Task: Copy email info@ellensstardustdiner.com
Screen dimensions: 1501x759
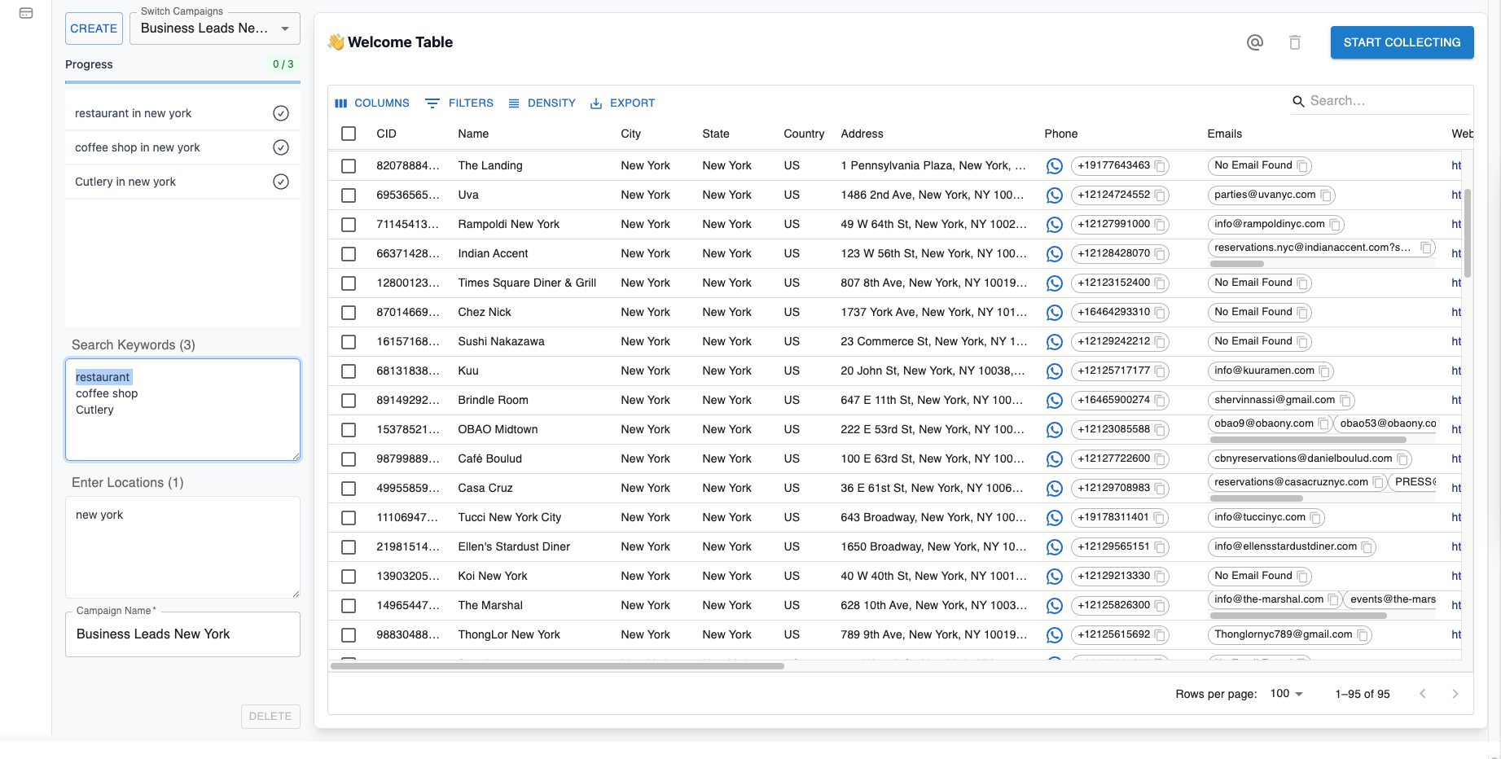Action: click(x=1367, y=547)
